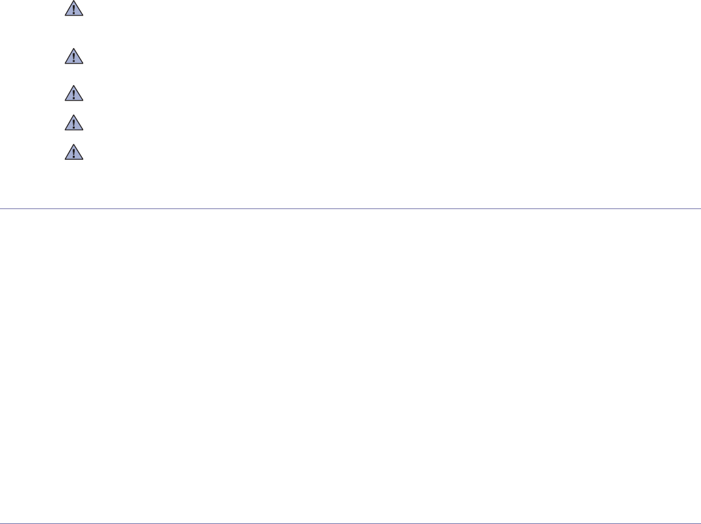Select the fourth warning triangle icon

pos(75,122)
